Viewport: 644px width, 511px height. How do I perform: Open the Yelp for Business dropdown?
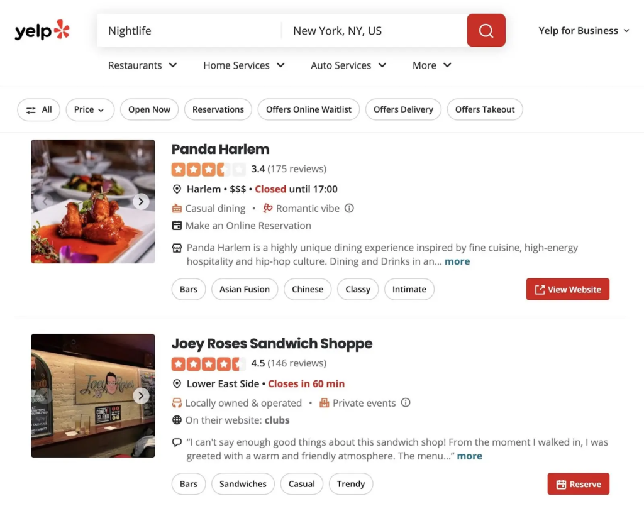584,31
